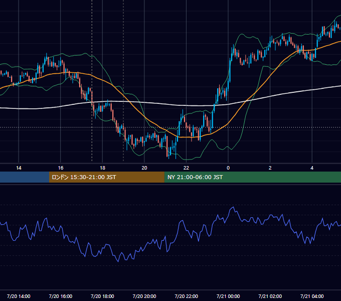Click the 7/20 22:00 time label
This screenshot has width=341, height=301.
pyautogui.click(x=187, y=296)
